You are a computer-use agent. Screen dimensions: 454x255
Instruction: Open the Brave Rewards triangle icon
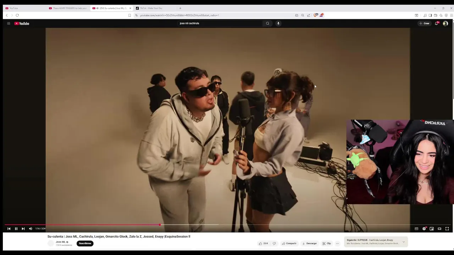[x=321, y=15]
